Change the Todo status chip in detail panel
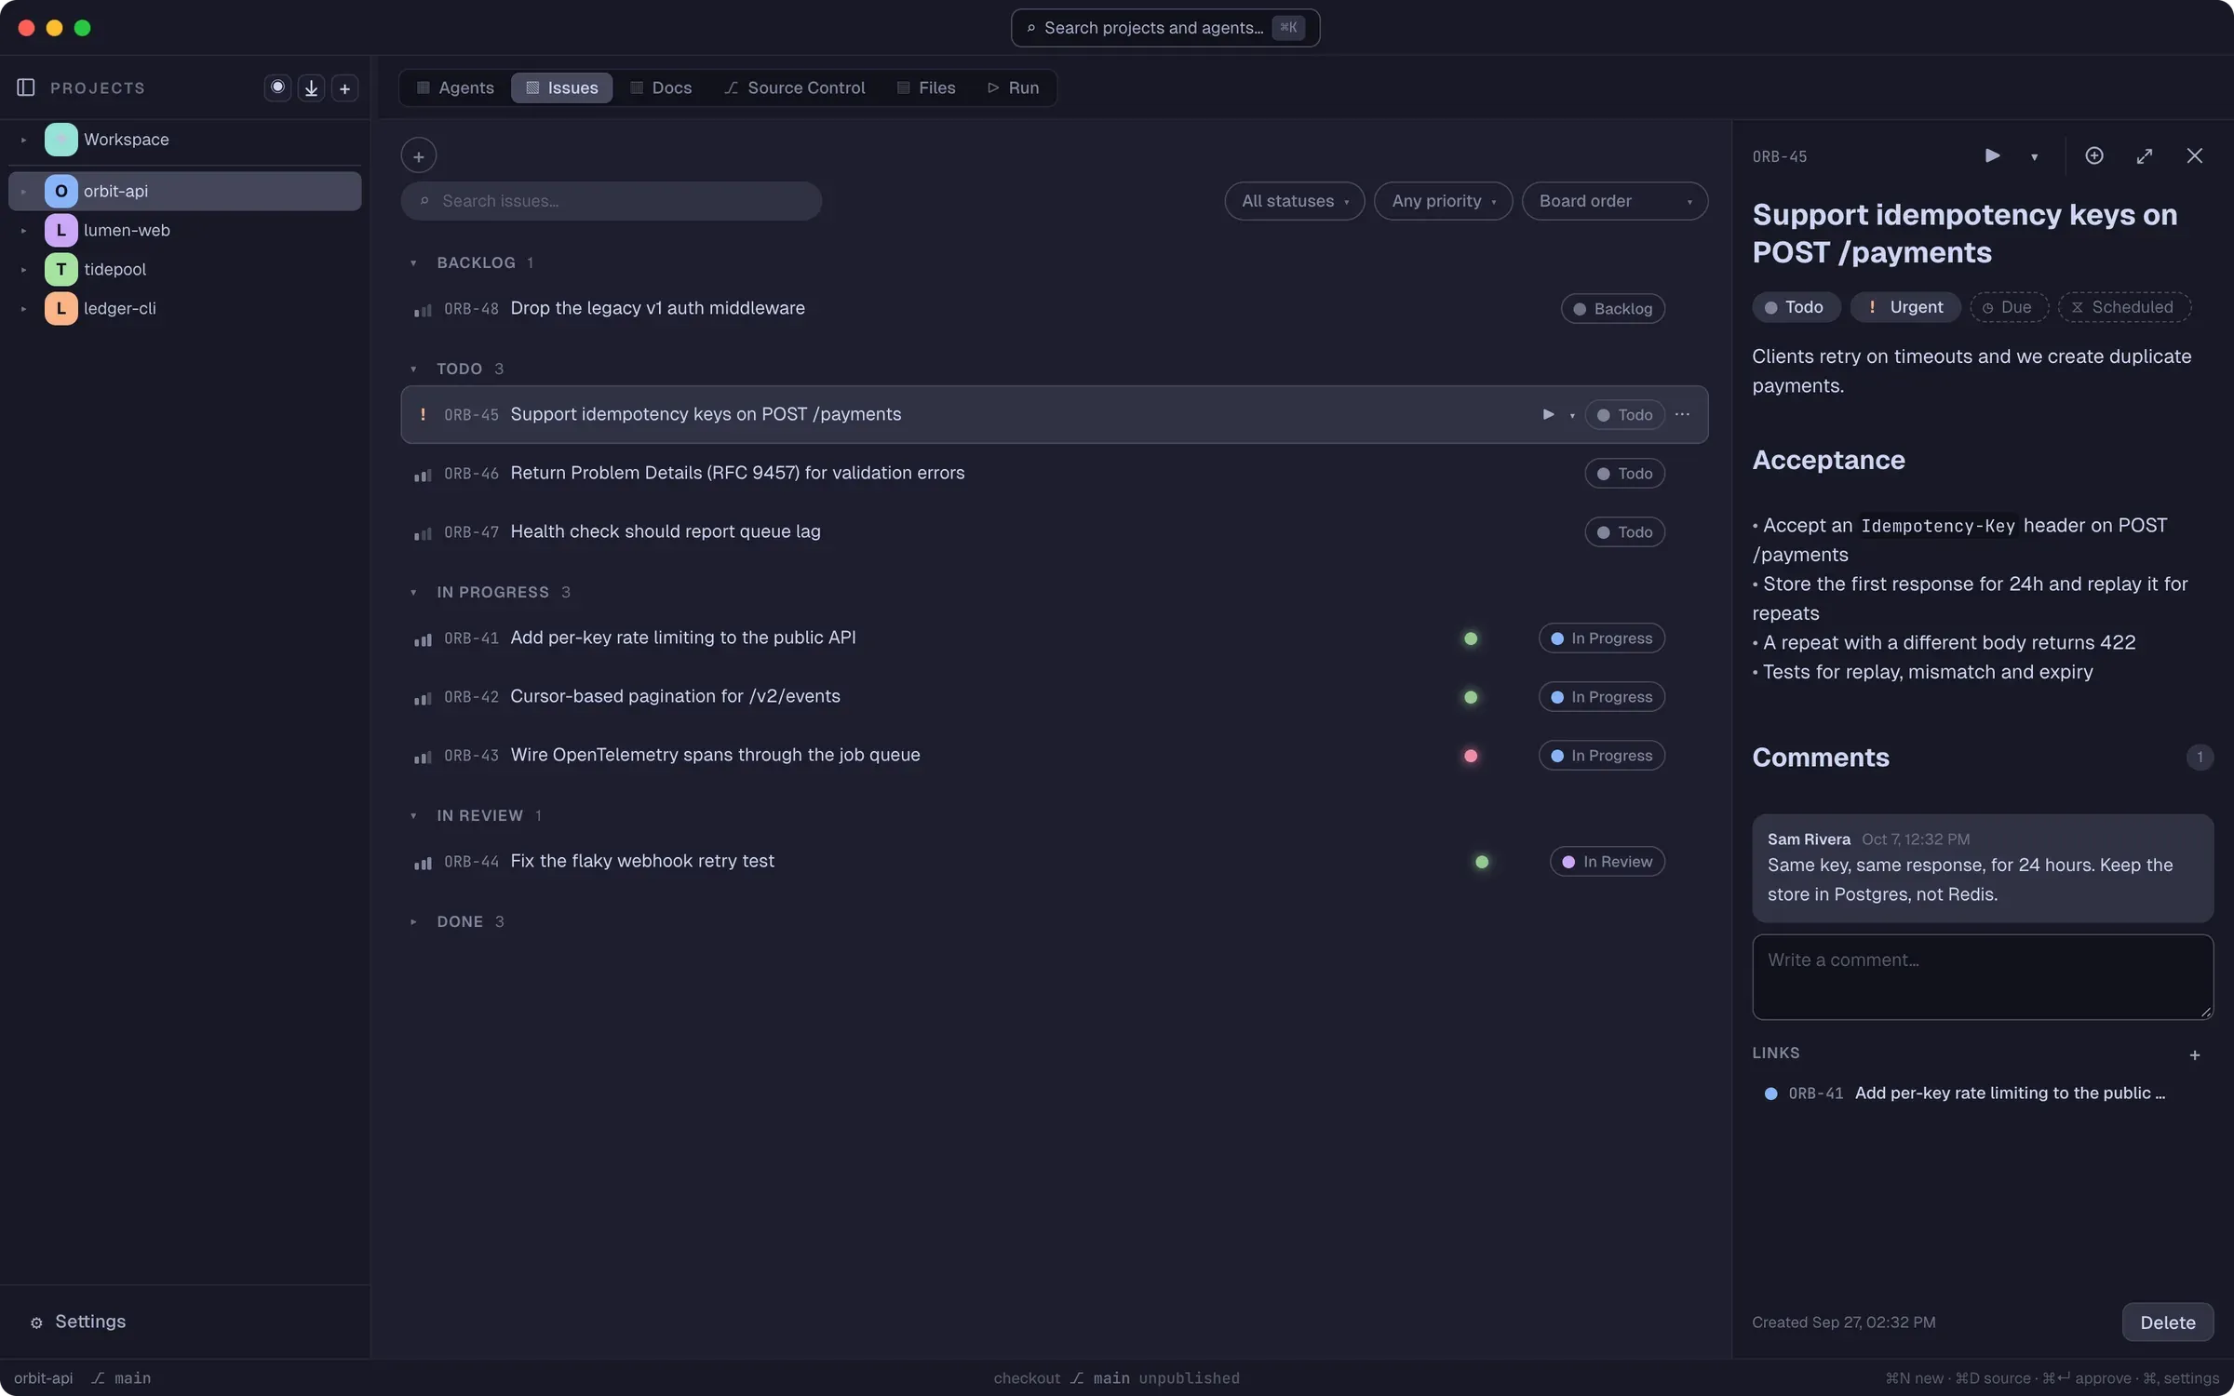The height and width of the screenshot is (1396, 2234). 1796,307
